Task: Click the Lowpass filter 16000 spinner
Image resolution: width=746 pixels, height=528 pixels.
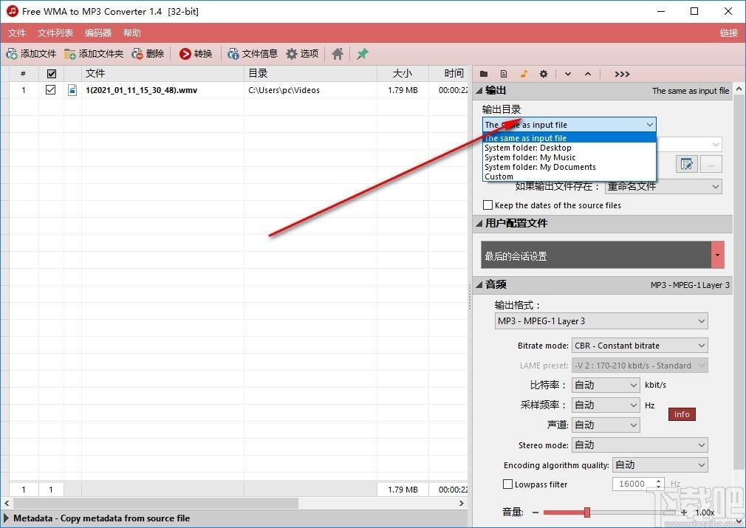Action: (637, 484)
